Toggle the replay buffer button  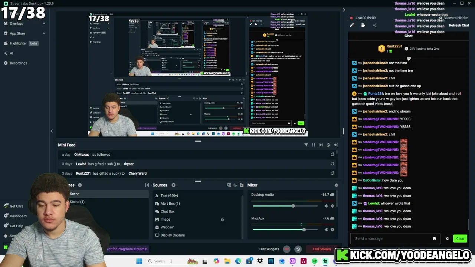298,249
